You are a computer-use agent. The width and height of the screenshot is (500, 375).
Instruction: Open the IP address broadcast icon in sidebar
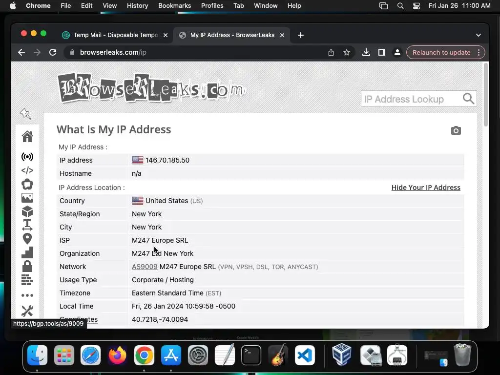point(27,157)
